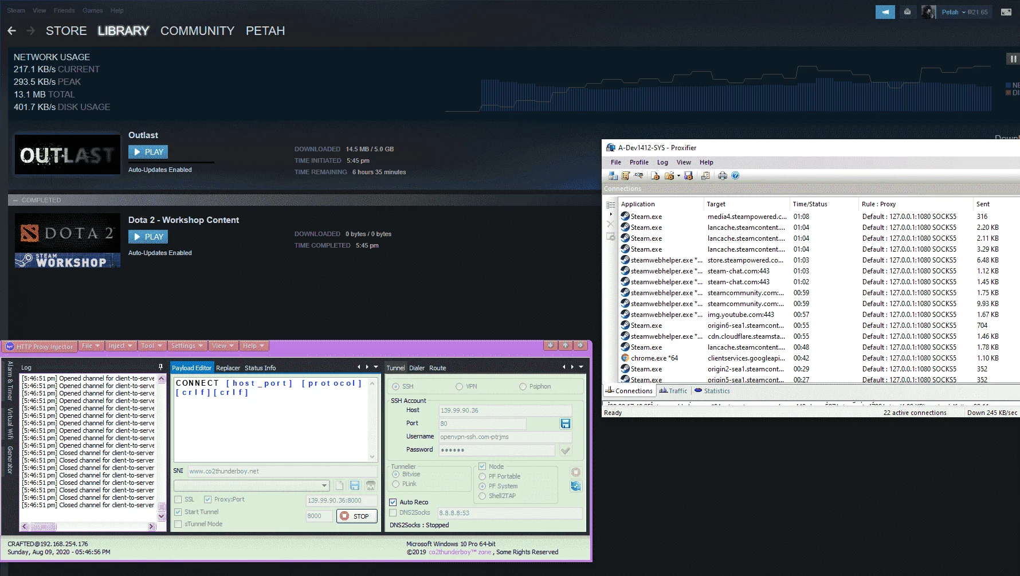1020x576 pixels.
Task: Open the File dropdown in HTTP Proxy Injector
Action: coord(91,346)
